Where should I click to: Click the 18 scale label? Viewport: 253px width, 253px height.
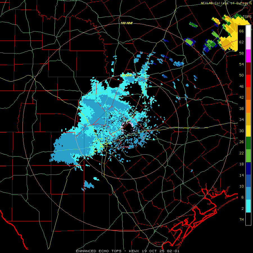pyautogui.click(x=241, y=164)
